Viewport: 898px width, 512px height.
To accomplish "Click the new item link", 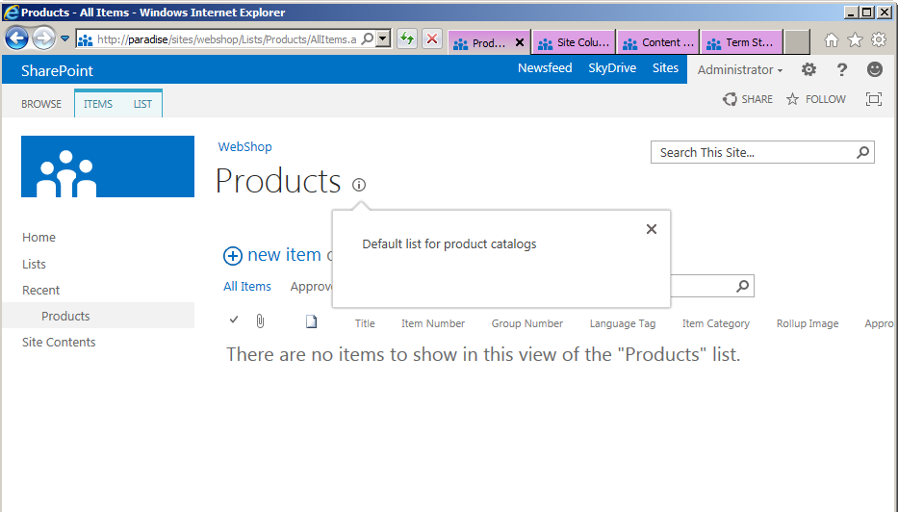I will 284,254.
